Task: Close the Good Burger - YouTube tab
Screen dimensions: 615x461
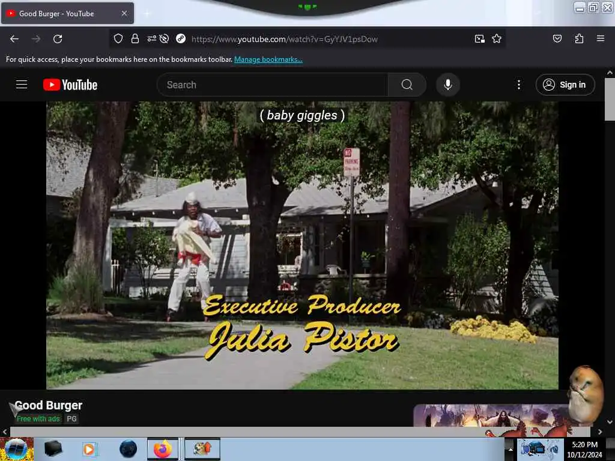Action: [124, 13]
